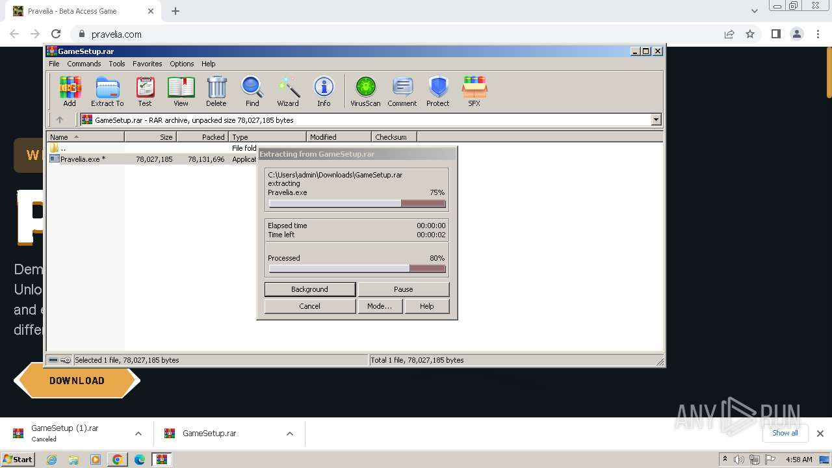832x468 pixels.
Task: Click WinRAR taskbar icon
Action: [161, 460]
